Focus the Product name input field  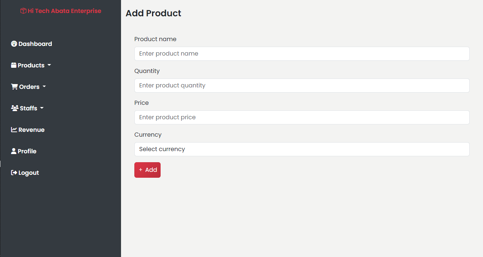click(302, 54)
